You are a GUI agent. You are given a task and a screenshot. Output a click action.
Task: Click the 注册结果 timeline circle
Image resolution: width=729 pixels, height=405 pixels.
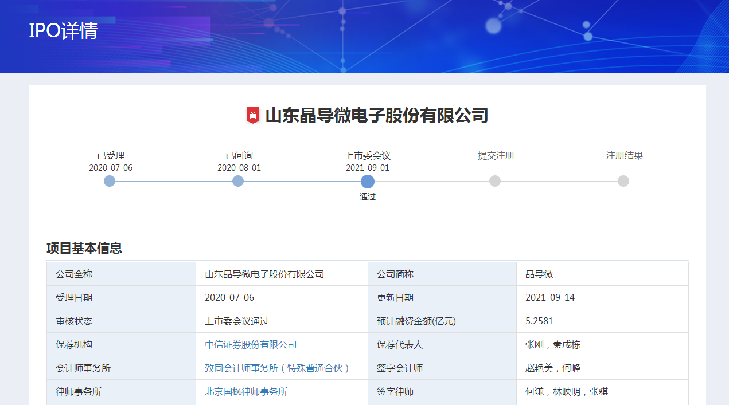click(623, 181)
